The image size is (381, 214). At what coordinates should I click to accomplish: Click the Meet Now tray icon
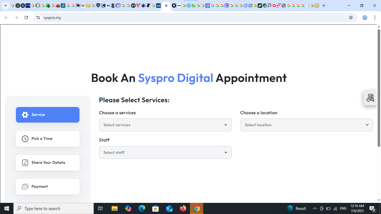tap(322, 208)
